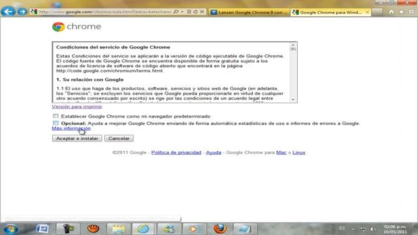Image resolution: width=418 pixels, height=235 pixels.
Task: Open the address bar autocomplete dropdown arrow
Action: pos(182,12)
